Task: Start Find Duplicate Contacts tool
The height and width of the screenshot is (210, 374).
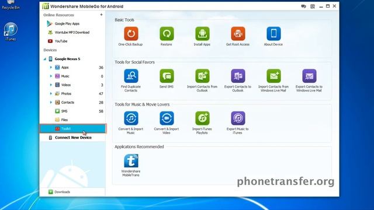Action: 131,76
